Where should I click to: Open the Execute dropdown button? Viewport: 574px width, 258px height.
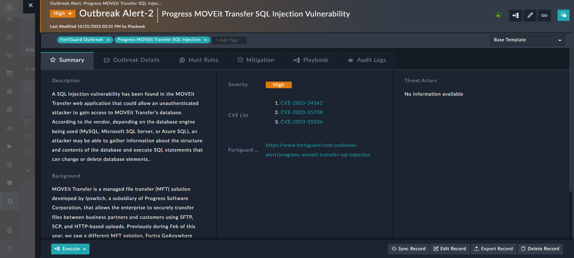point(70,249)
